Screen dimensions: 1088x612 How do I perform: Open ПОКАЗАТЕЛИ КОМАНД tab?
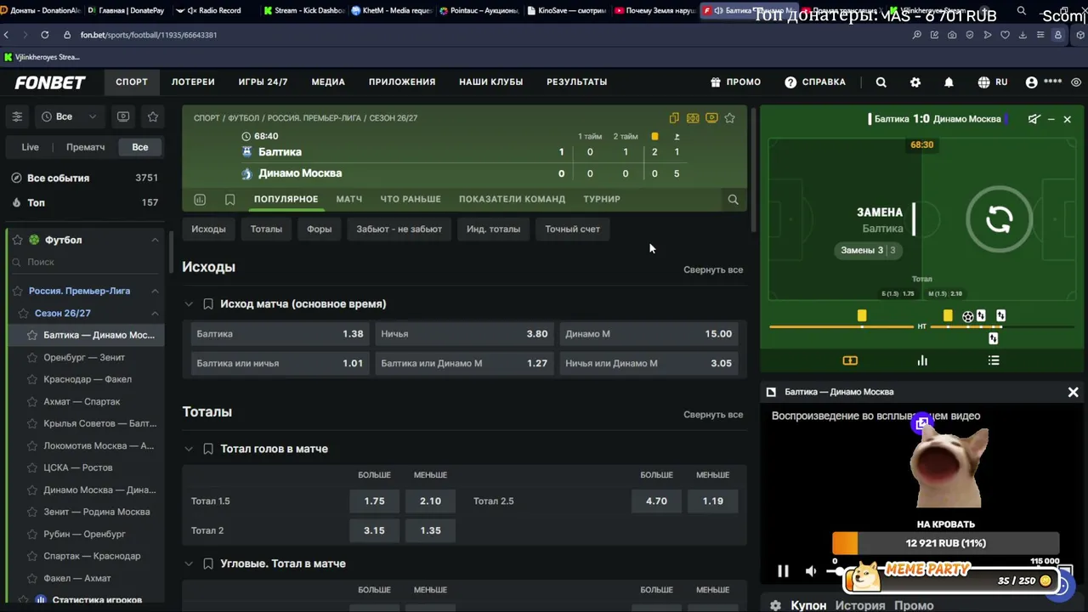pyautogui.click(x=512, y=199)
